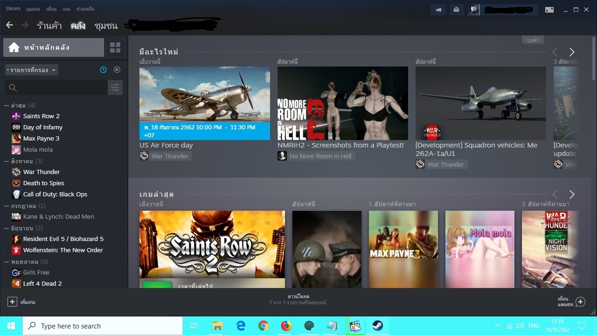Open File Explorer from the taskbar
This screenshot has height=335, width=597.
pos(217,326)
